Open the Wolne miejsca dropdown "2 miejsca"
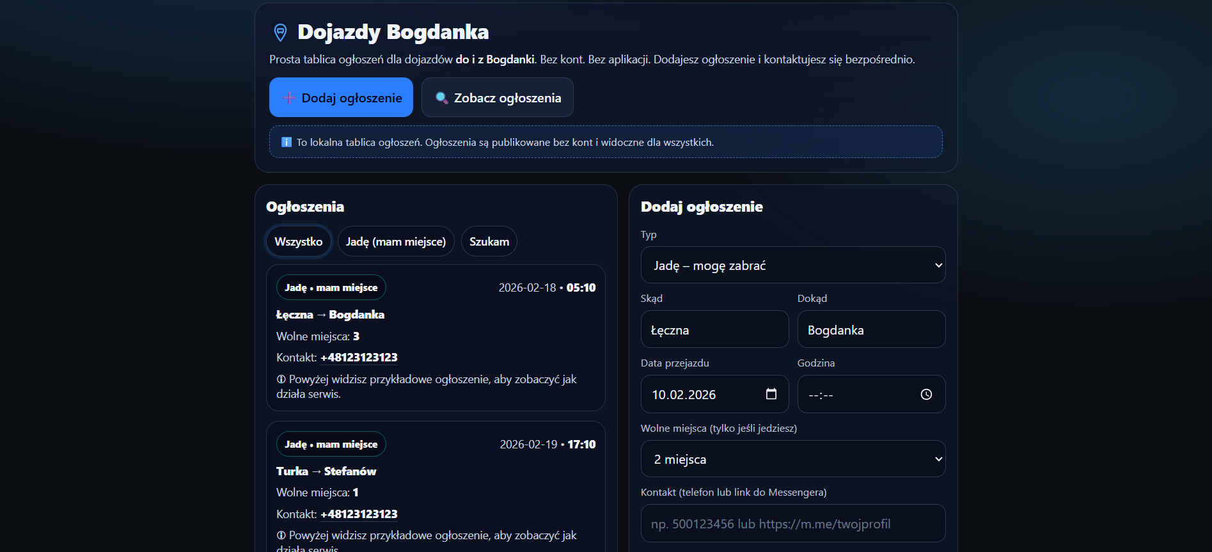The height and width of the screenshot is (552, 1212). 793,459
